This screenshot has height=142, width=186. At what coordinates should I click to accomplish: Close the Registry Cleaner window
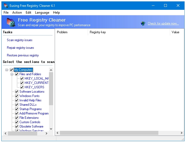(x=178, y=5)
